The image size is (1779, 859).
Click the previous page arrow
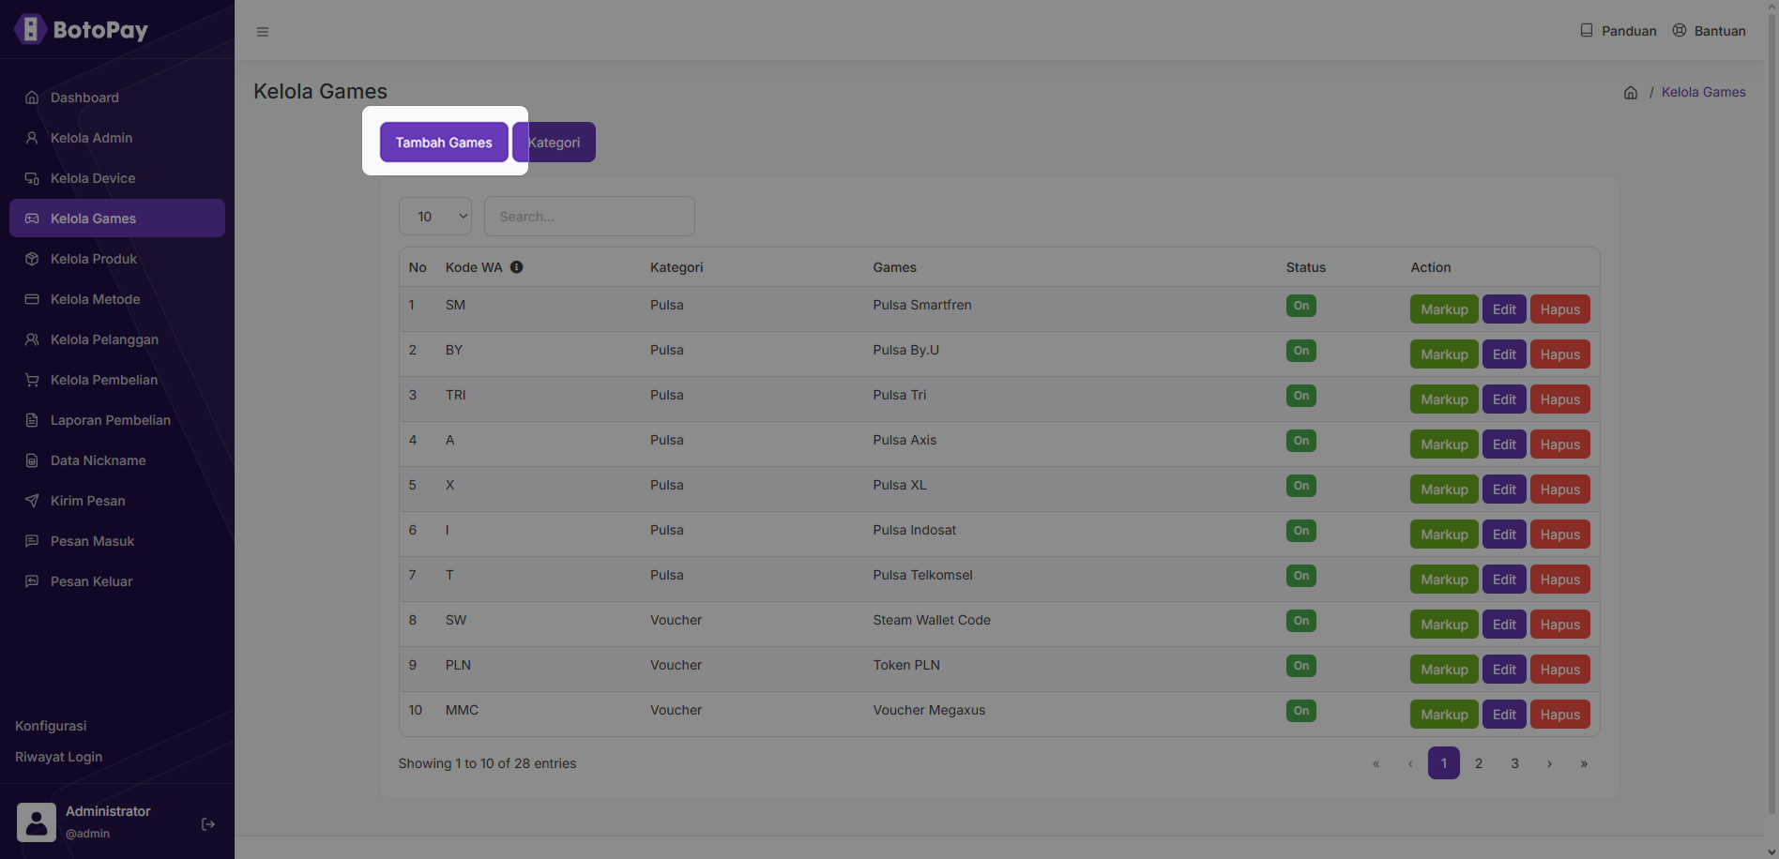click(x=1410, y=763)
